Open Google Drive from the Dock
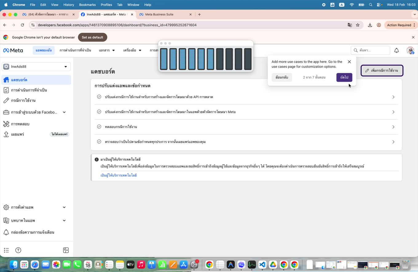Image resolution: width=418 pixels, height=272 pixels. point(273,265)
